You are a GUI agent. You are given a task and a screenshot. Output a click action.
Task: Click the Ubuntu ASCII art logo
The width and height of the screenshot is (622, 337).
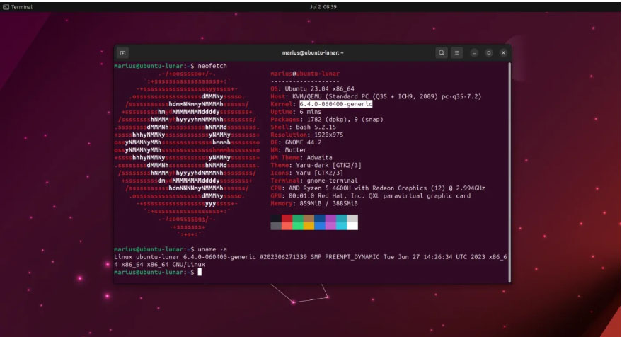(x=187, y=154)
